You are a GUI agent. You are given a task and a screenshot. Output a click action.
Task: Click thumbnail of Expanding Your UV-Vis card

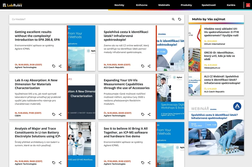point(170,96)
